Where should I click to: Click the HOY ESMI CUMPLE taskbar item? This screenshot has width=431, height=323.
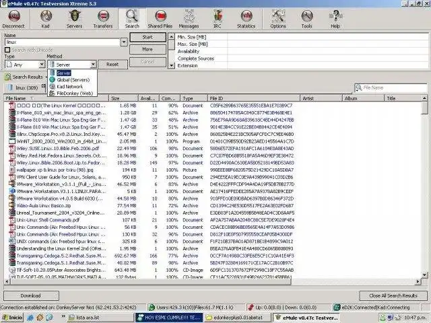(x=169, y=318)
